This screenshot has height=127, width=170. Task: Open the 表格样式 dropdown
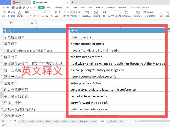[149, 12]
